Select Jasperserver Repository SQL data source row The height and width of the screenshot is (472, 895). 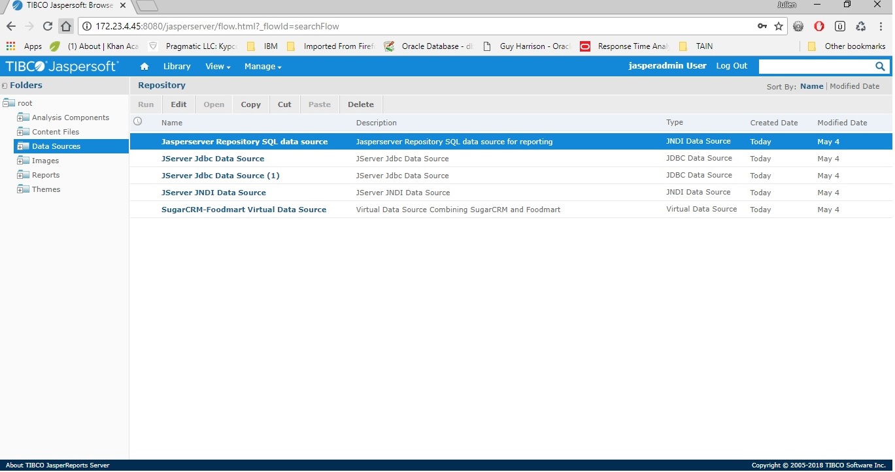pyautogui.click(x=511, y=142)
